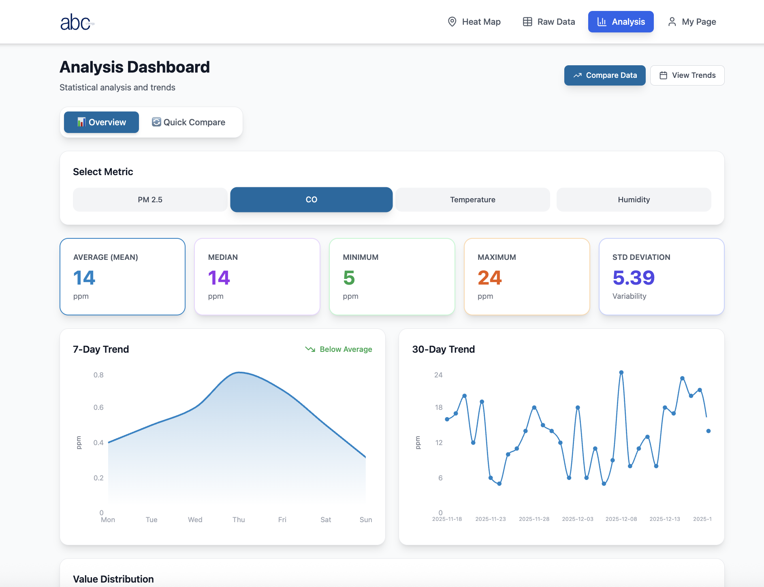Click the peak point on 30-Day Trend
This screenshot has height=587, width=764.
621,372
